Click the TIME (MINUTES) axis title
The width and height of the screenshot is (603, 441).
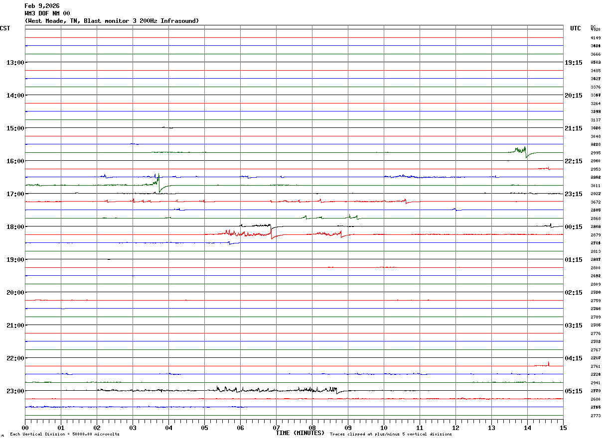pyautogui.click(x=300, y=433)
